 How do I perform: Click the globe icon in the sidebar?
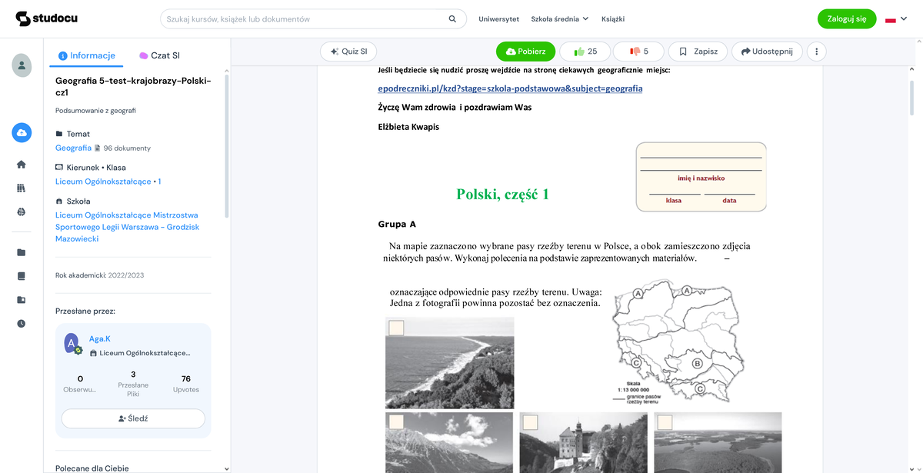(22, 212)
